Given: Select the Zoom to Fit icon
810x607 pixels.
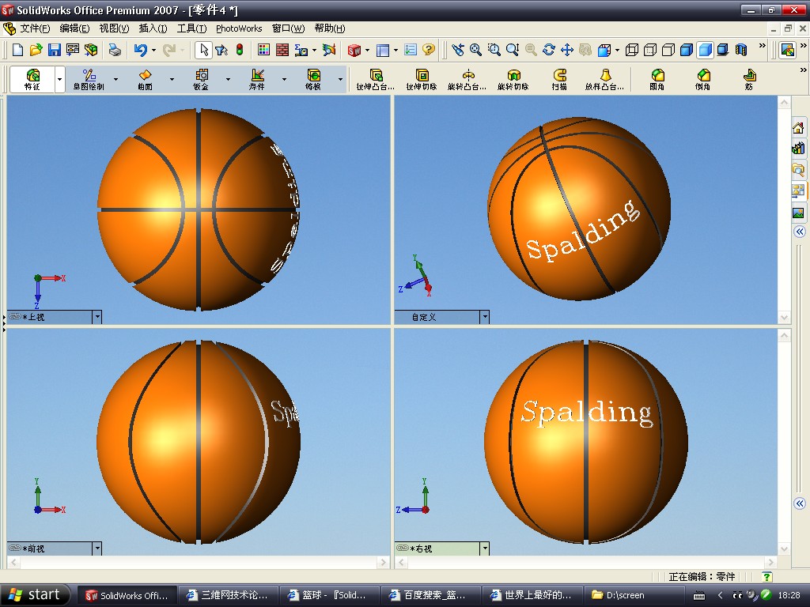Looking at the screenshot, I should pos(475,50).
